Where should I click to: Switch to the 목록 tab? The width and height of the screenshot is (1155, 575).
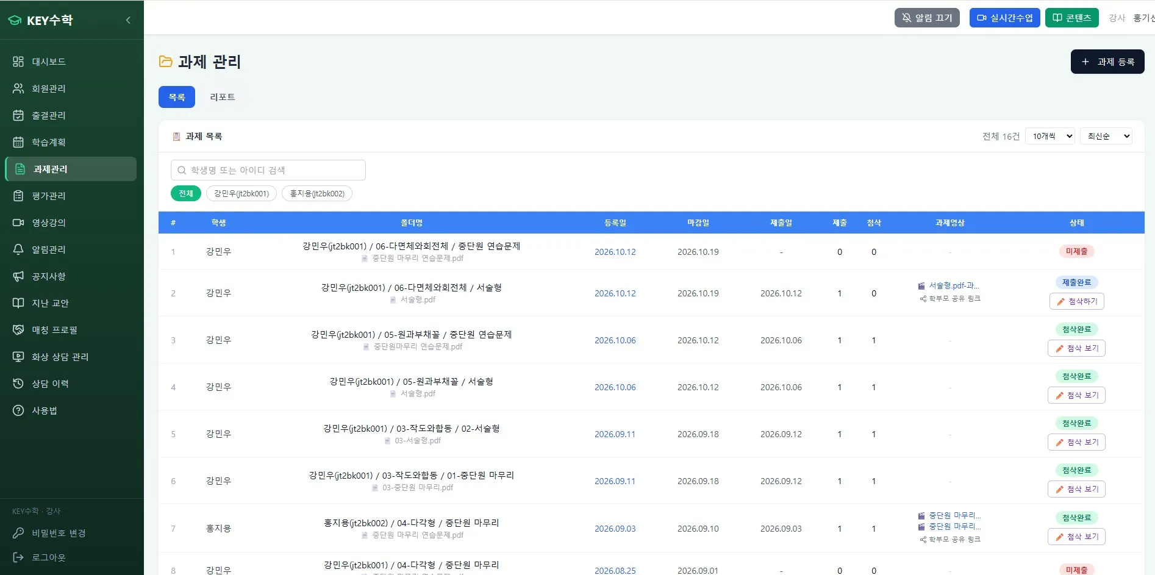pos(177,97)
